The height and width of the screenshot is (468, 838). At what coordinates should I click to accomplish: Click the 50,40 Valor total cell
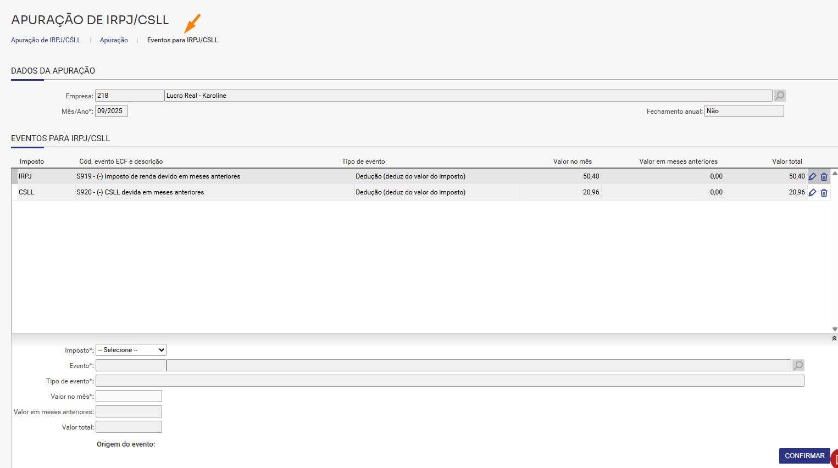(797, 176)
